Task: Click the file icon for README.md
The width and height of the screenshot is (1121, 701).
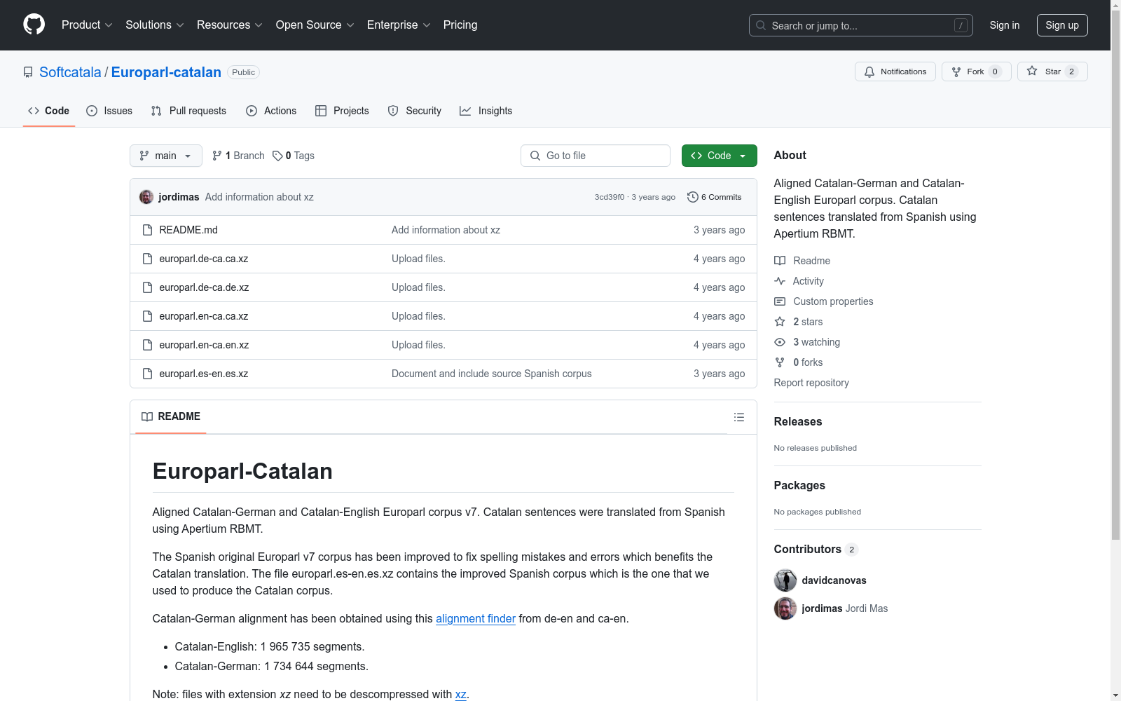Action: click(x=147, y=230)
